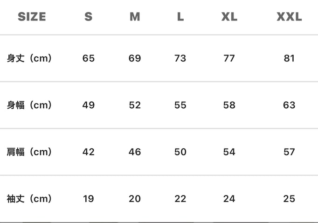Select the 身幅 value 52 for size M
The image size is (318, 223).
(x=135, y=105)
